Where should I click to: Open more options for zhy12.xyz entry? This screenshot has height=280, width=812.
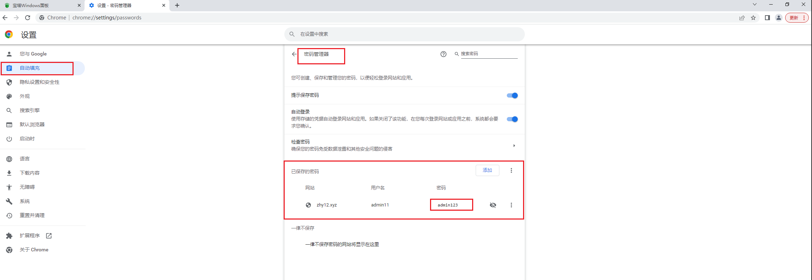coord(511,205)
